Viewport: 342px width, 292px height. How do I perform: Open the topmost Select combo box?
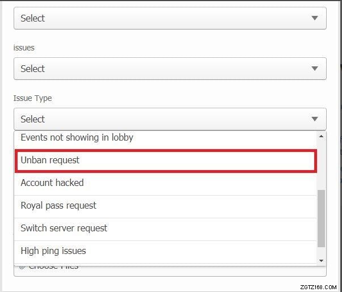tap(170, 18)
